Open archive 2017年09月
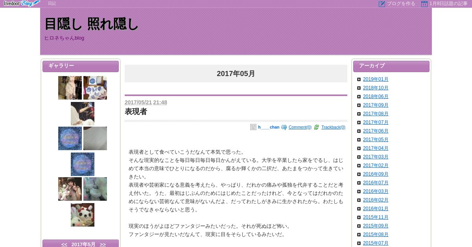Image resolution: width=472 pixels, height=247 pixels. tap(376, 105)
